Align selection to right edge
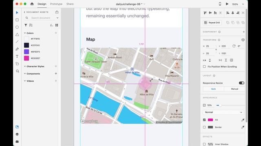 238,13
